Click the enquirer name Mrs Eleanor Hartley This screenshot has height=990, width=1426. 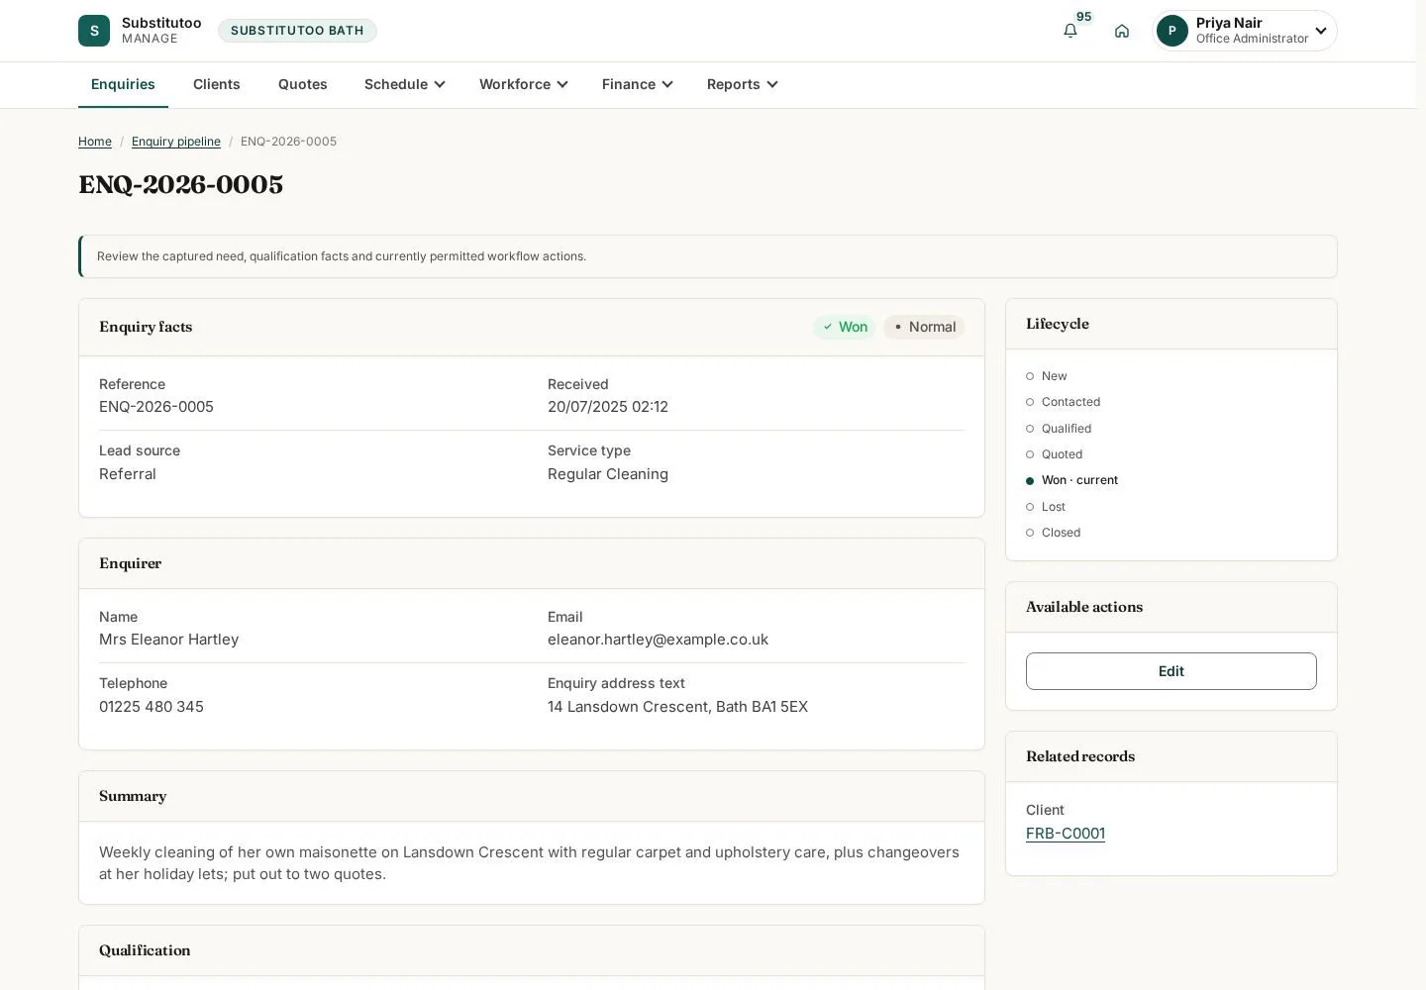tap(168, 640)
